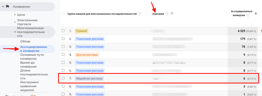Select checkbox for row 4 Другая реклама

(63, 54)
